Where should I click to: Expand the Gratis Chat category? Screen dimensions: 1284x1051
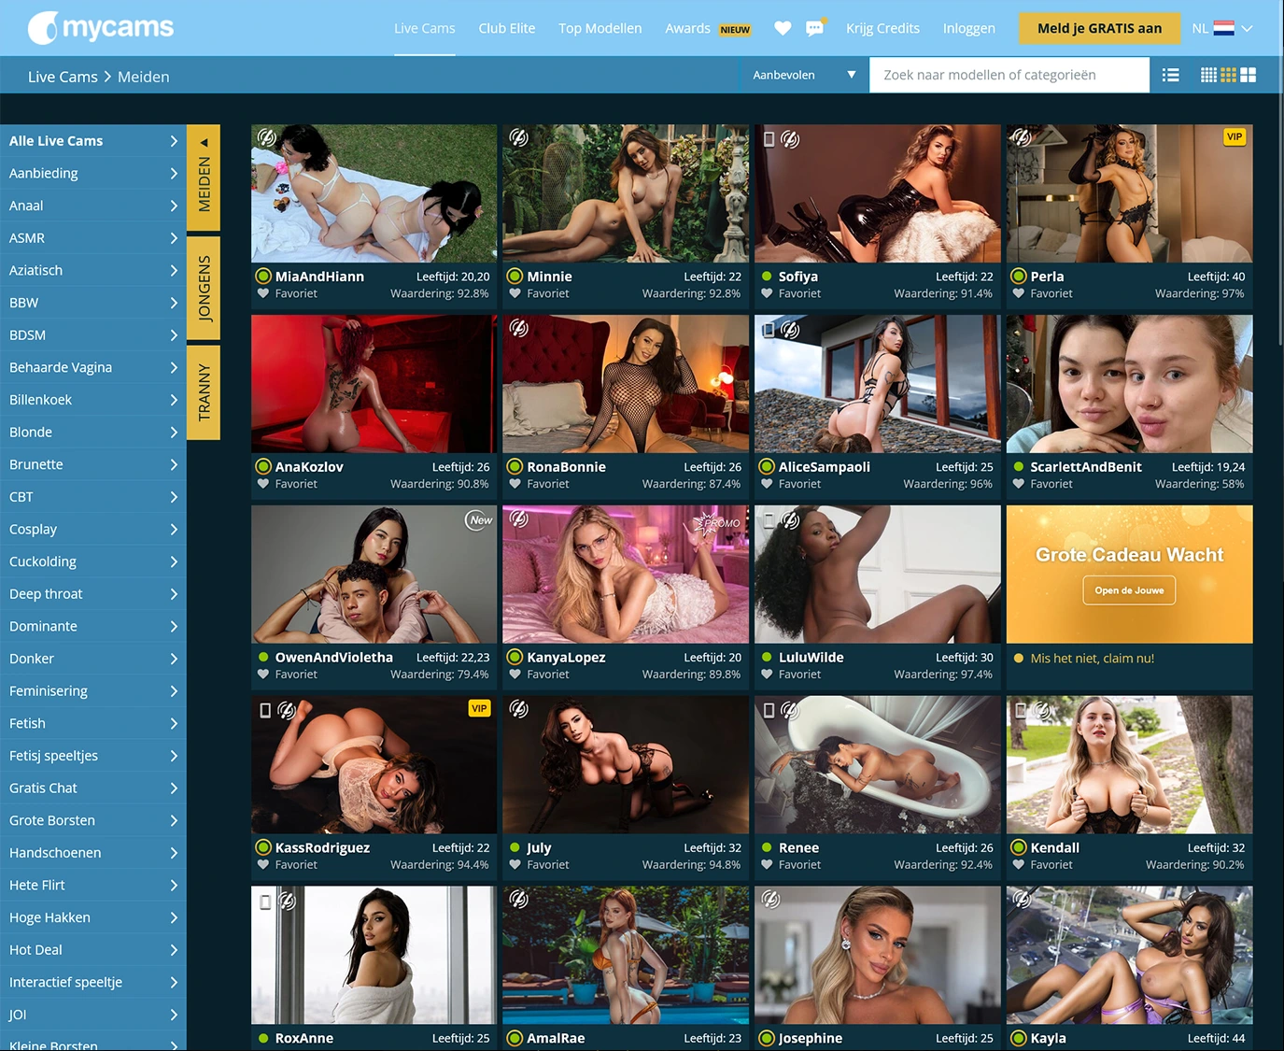pyautogui.click(x=93, y=788)
